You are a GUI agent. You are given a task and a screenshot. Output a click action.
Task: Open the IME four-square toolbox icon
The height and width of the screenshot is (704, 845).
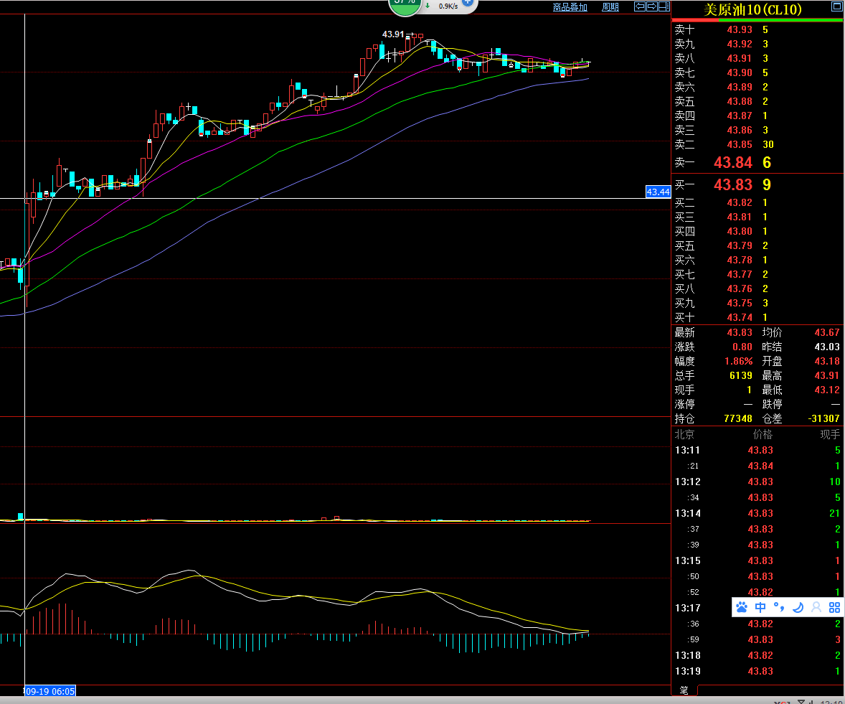point(834,608)
